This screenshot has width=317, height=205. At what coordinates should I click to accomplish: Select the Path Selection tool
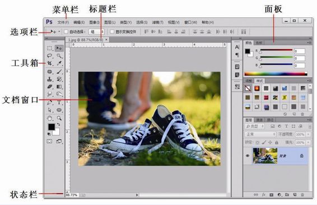[50, 110]
